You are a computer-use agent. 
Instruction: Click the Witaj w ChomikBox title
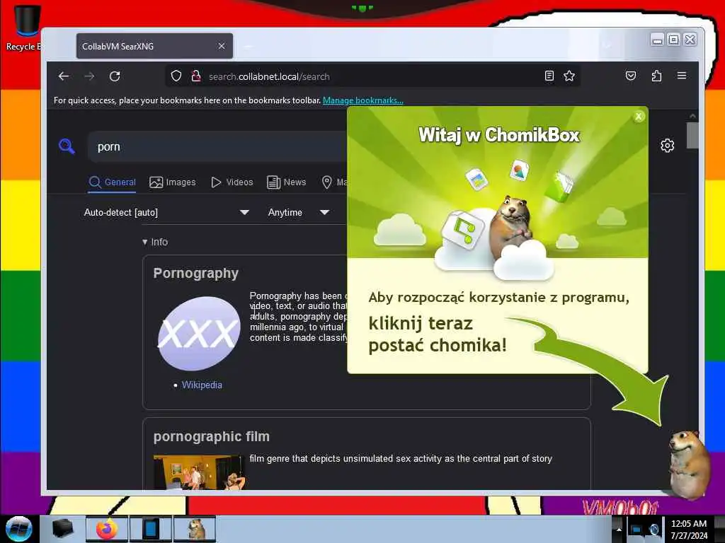click(x=499, y=135)
